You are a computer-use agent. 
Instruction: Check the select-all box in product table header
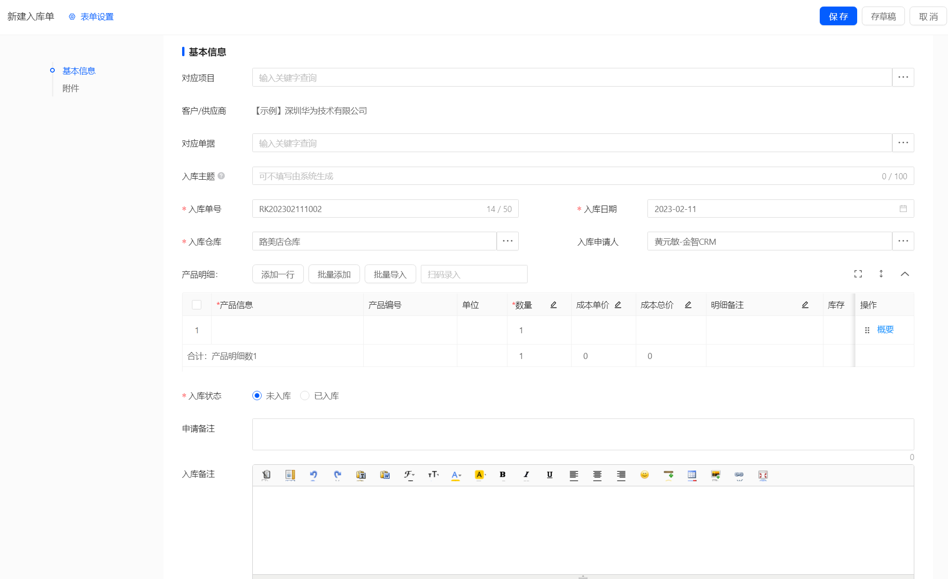(197, 305)
